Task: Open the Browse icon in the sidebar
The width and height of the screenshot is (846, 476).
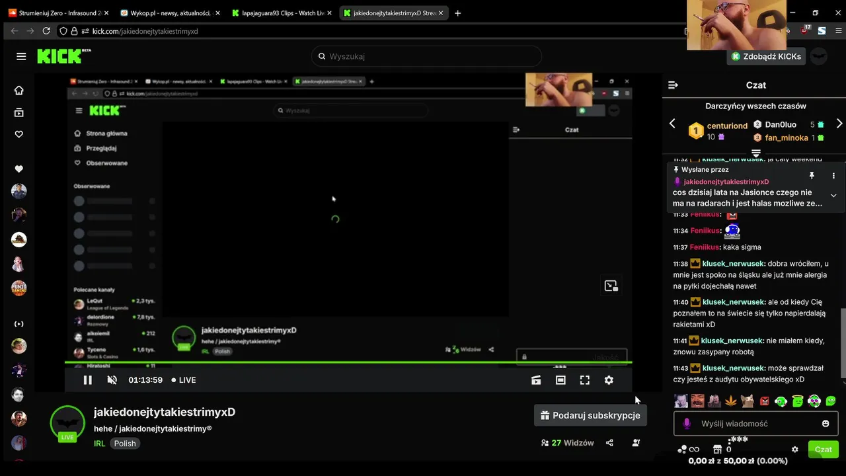Action: [x=19, y=112]
